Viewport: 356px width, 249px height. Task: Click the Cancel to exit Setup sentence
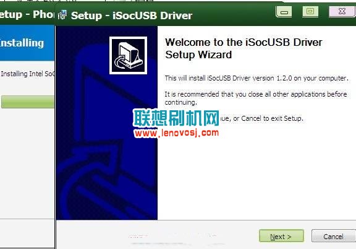tap(261, 118)
